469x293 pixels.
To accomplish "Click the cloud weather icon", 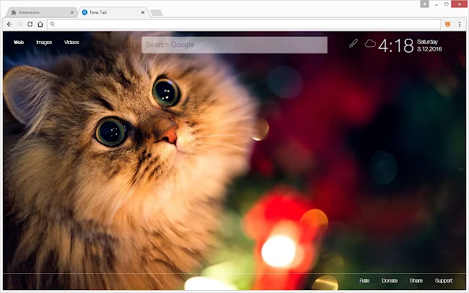I will pyautogui.click(x=370, y=44).
